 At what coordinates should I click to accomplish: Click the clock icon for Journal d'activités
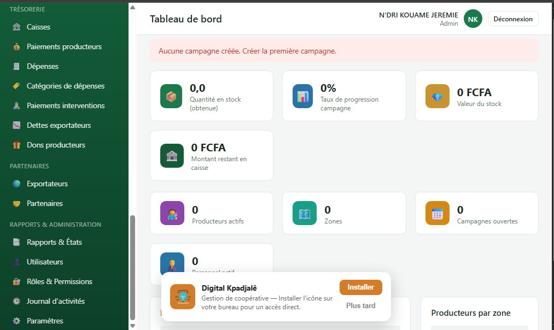click(16, 301)
